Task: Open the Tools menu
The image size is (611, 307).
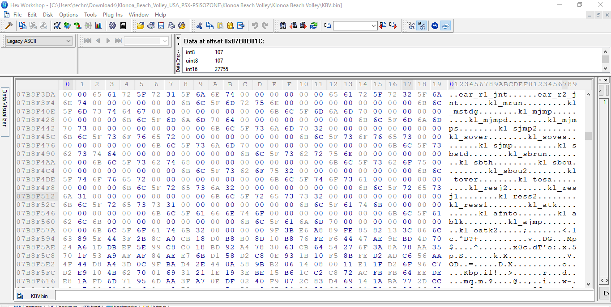Action: (x=90, y=15)
